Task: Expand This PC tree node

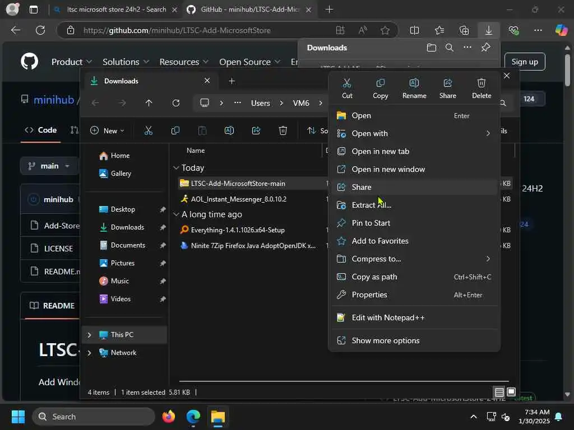Action: 89,335
